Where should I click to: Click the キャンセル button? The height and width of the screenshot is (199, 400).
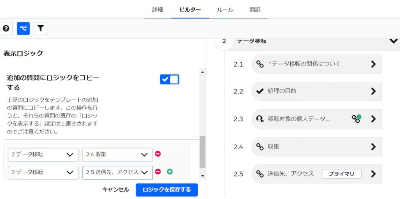(116, 190)
